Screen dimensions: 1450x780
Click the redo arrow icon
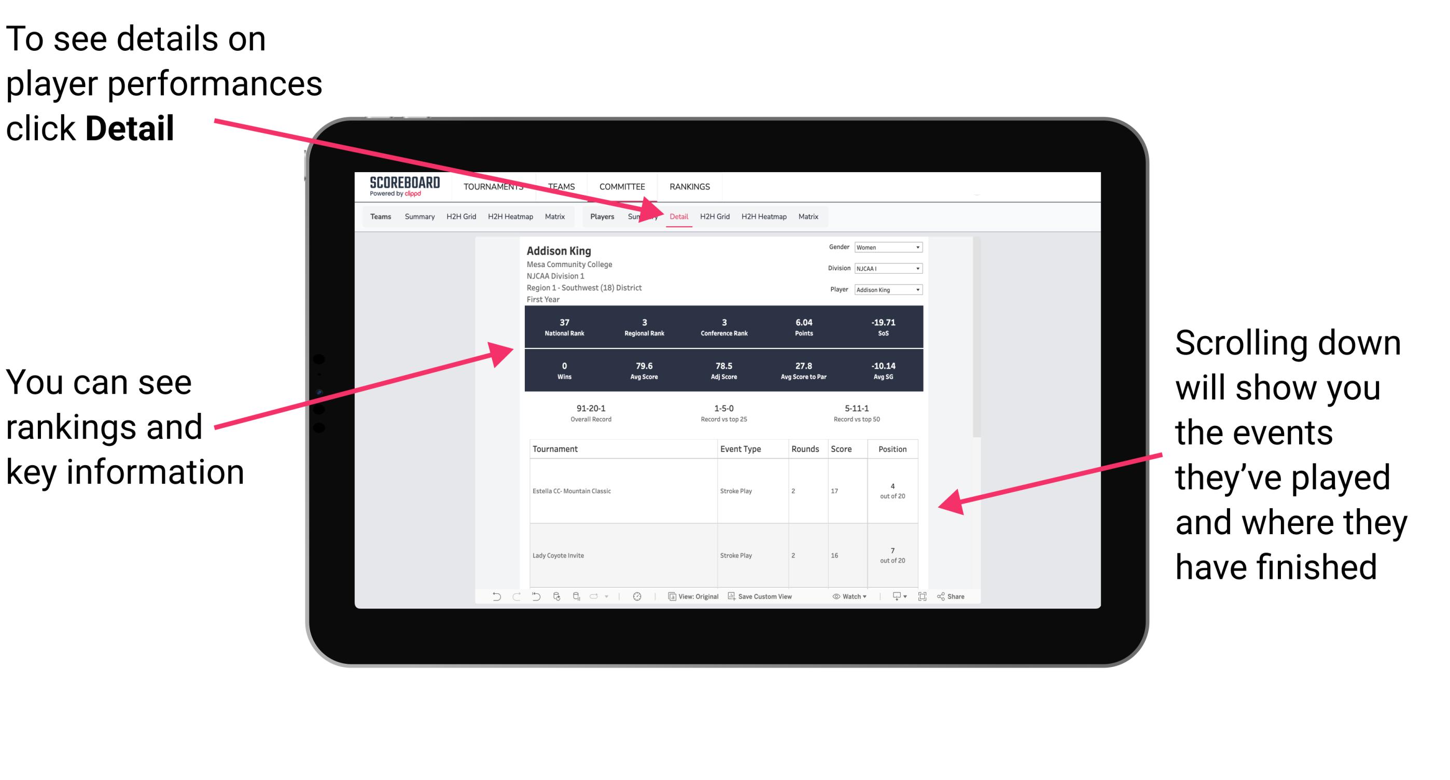coord(509,600)
